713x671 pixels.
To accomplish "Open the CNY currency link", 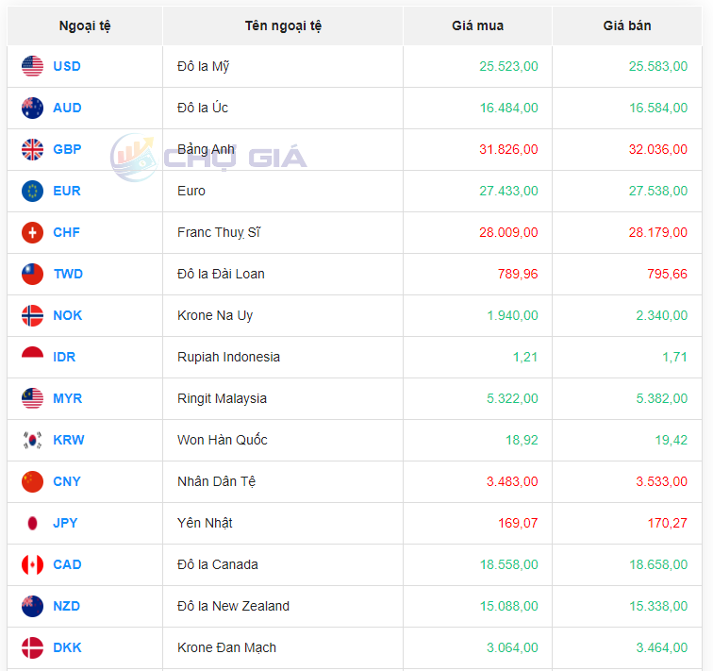I will (67, 481).
